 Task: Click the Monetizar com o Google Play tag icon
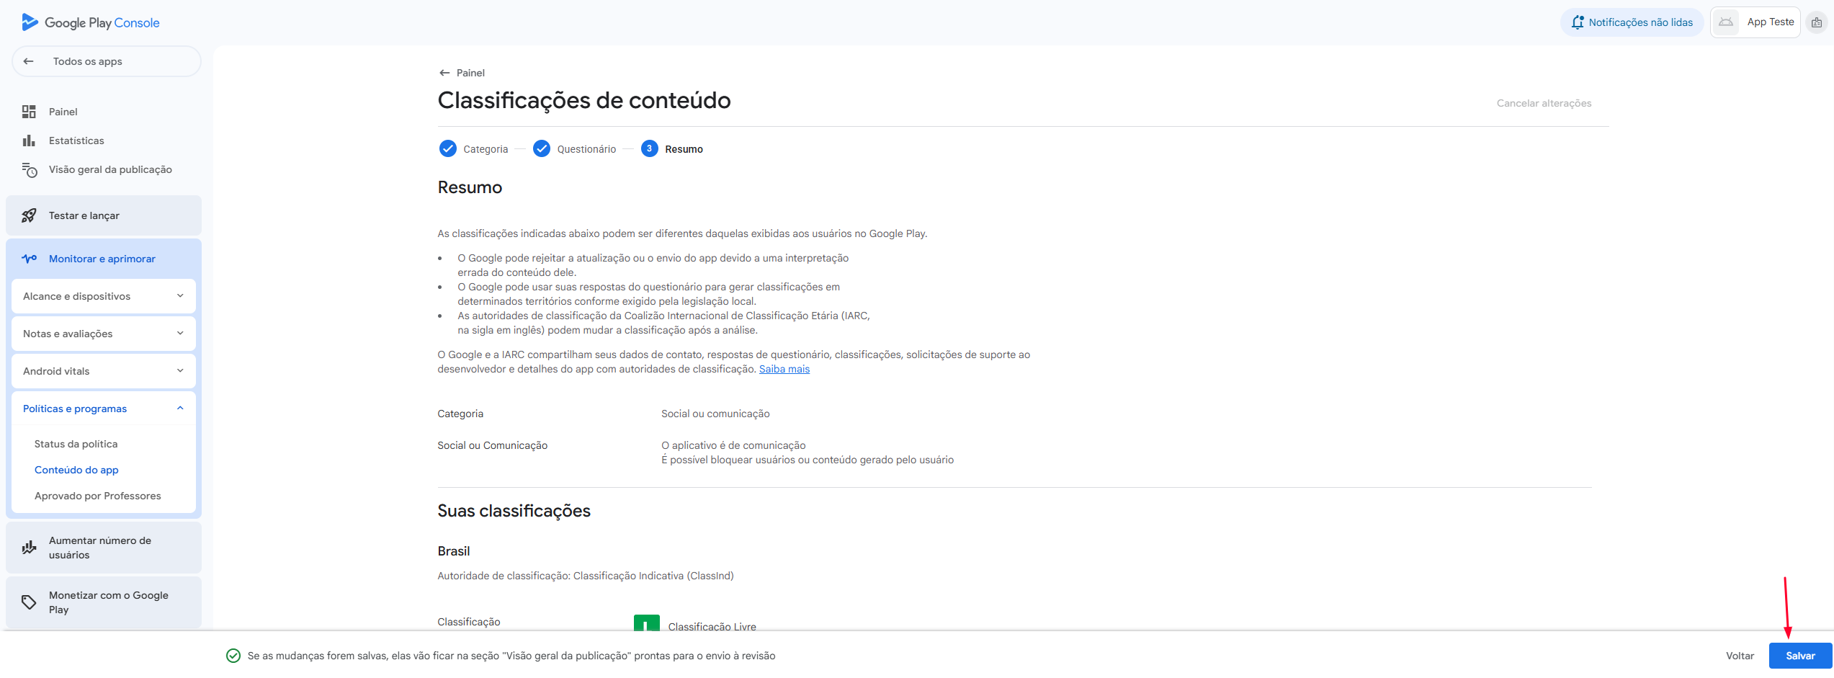(x=29, y=602)
